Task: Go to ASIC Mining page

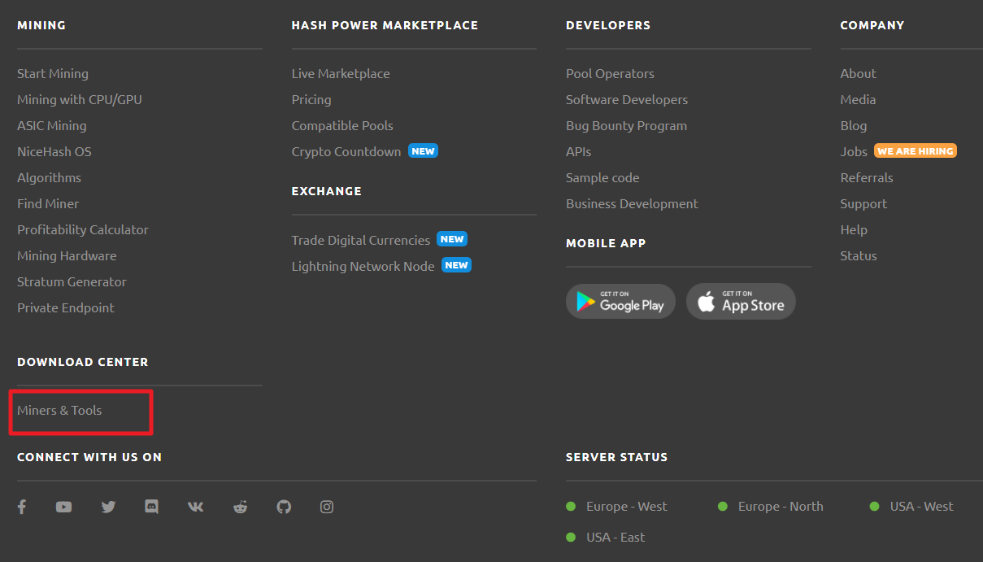Action: pos(52,125)
